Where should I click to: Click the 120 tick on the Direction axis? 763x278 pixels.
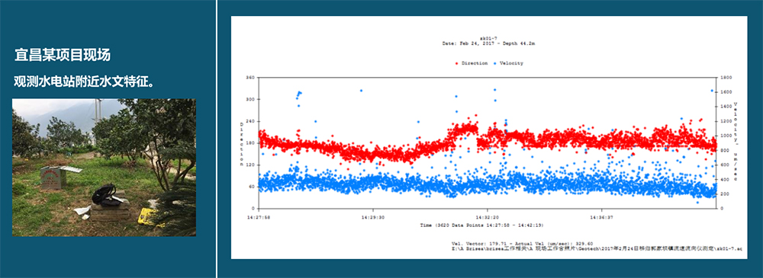pos(250,165)
